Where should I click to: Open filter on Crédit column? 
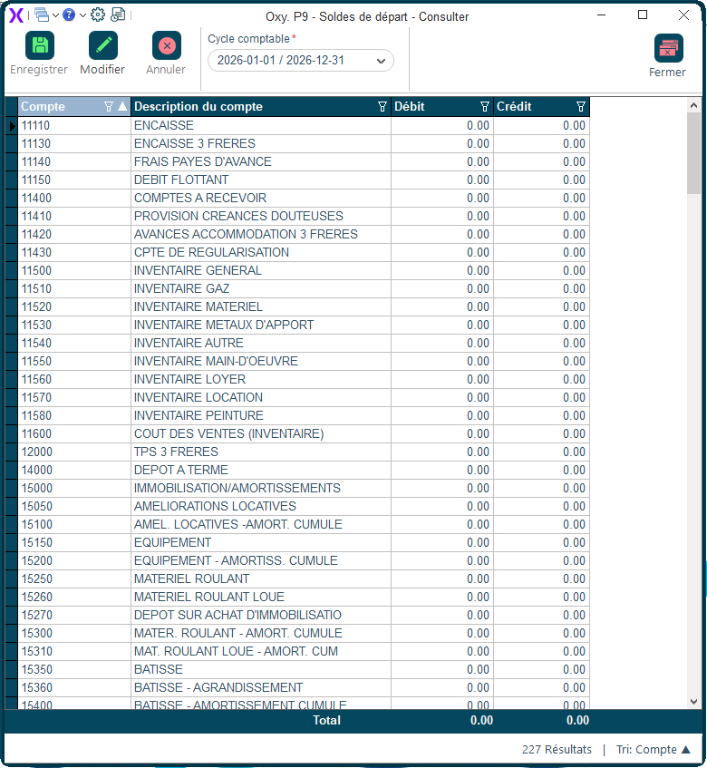click(581, 107)
